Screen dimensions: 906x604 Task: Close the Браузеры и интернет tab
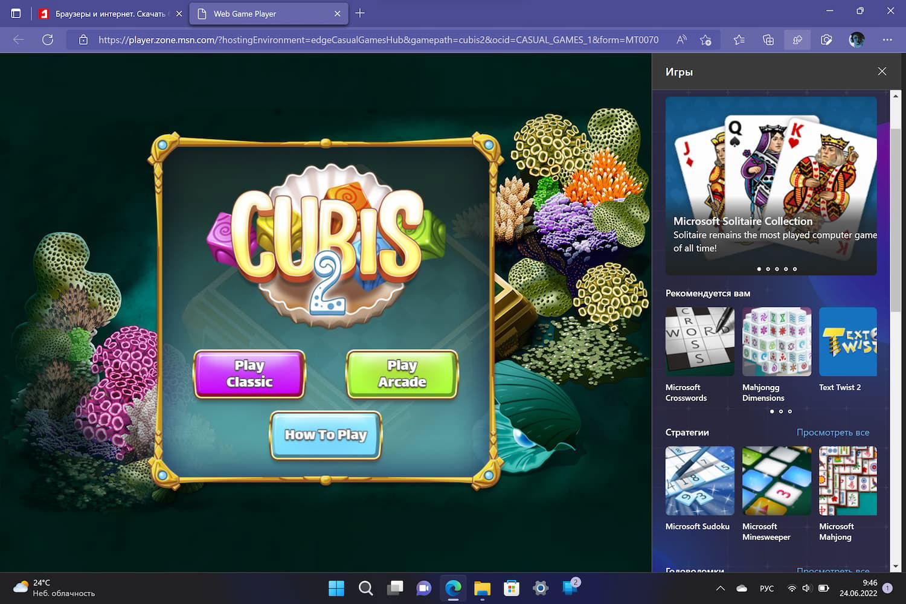(179, 13)
